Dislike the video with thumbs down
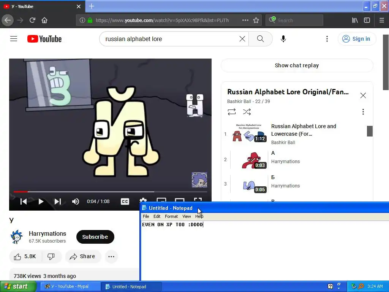Image resolution: width=389 pixels, height=292 pixels. point(51,256)
